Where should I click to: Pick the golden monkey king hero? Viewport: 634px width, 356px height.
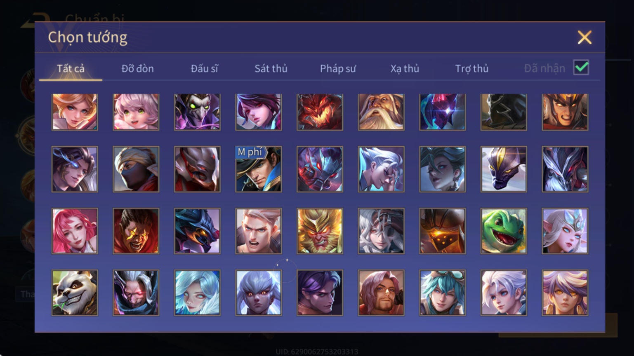[320, 231]
